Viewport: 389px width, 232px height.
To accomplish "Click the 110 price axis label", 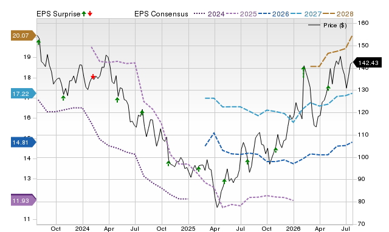I will click(363, 135).
